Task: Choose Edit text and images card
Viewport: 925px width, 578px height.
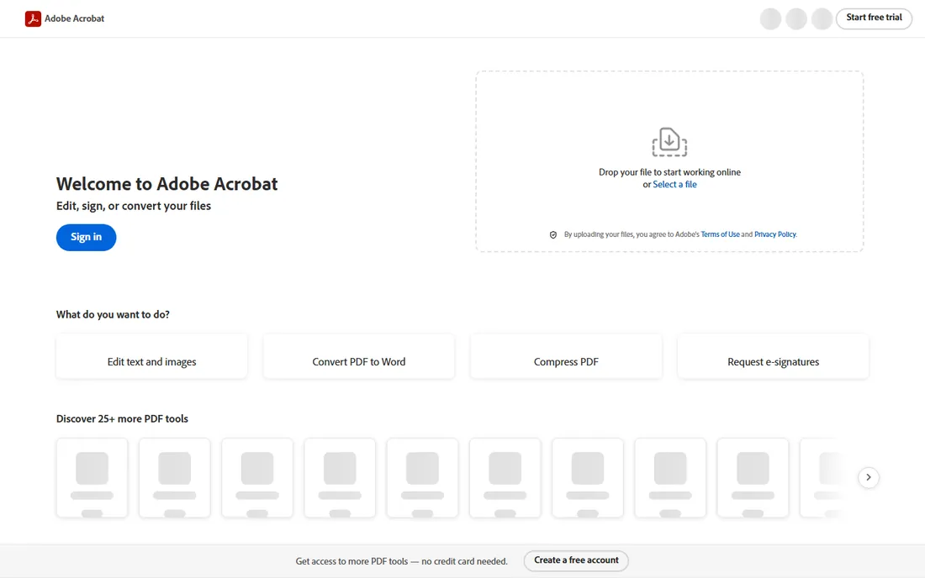Action: (x=151, y=356)
